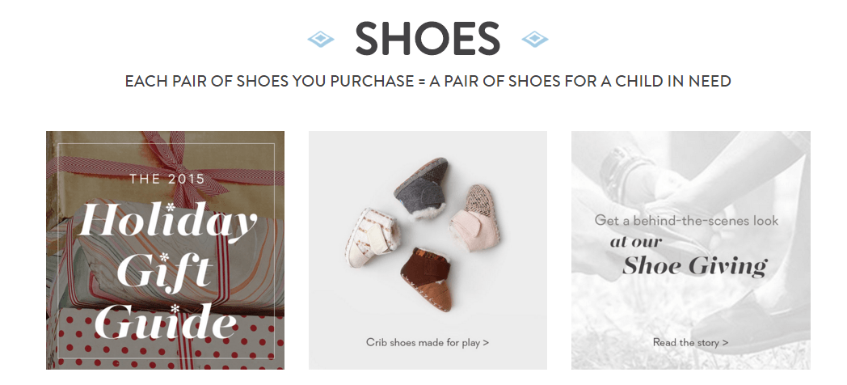Open the Read the story link
Image resolution: width=847 pixels, height=385 pixels.
tap(690, 342)
